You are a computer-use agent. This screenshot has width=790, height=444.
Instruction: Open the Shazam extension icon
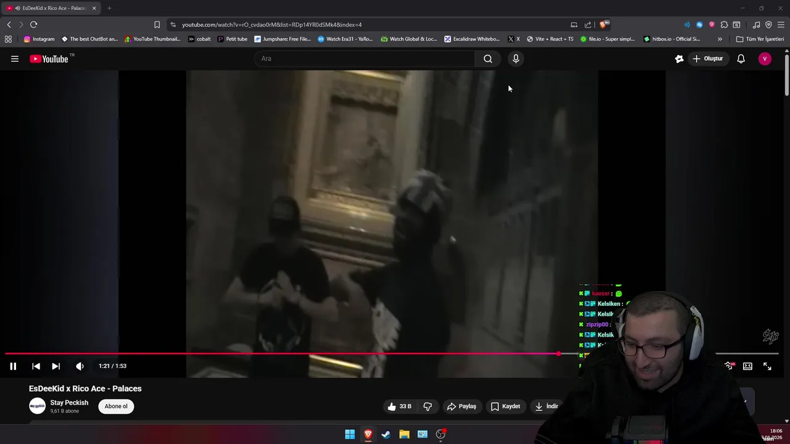[699, 25]
